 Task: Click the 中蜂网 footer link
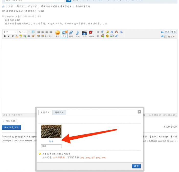174,137
